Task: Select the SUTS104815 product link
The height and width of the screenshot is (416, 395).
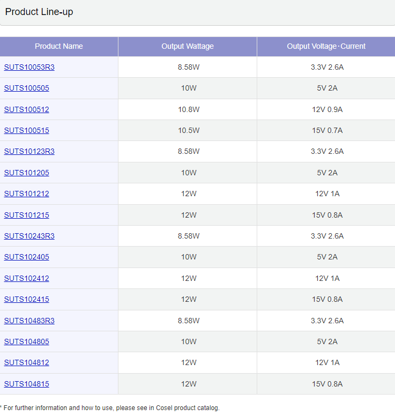Action: coord(26,384)
